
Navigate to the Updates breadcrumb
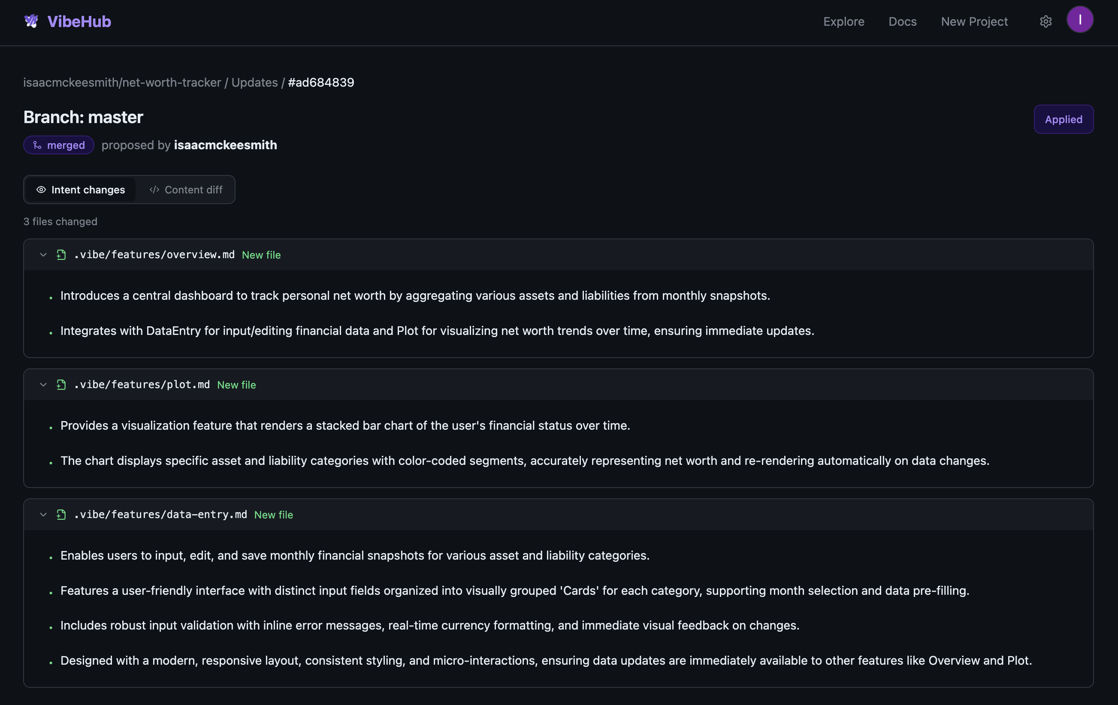pos(254,82)
